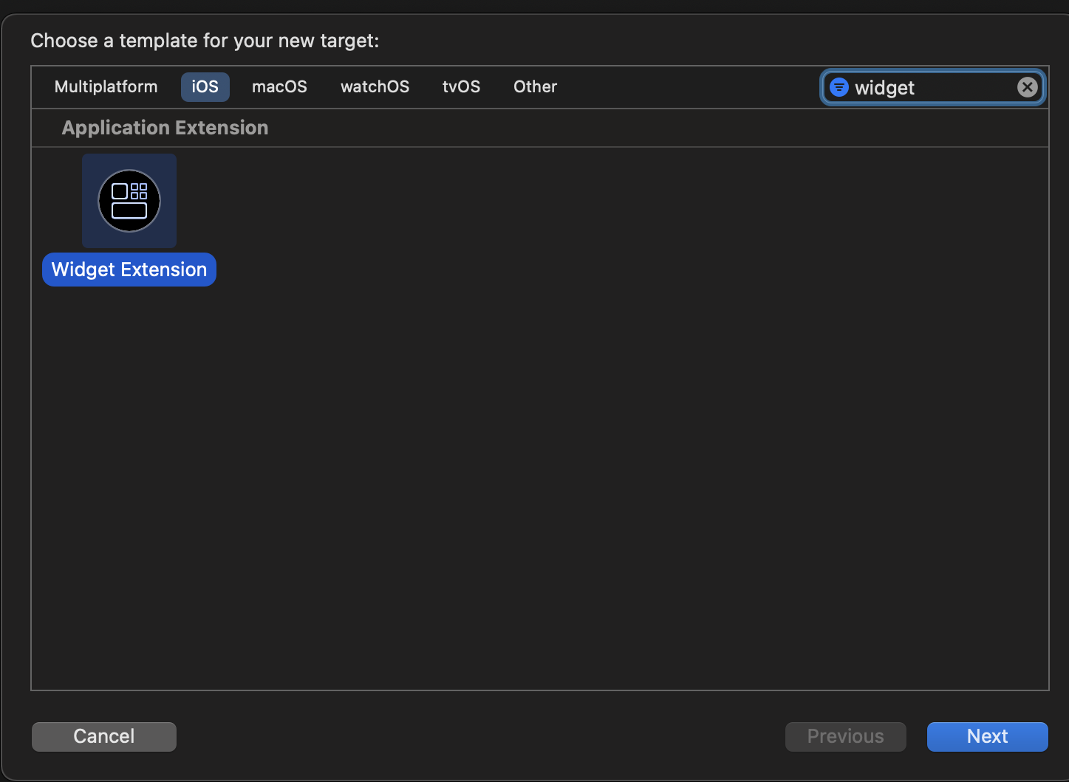
Task: Click the Widget Extension name label
Action: (x=129, y=270)
